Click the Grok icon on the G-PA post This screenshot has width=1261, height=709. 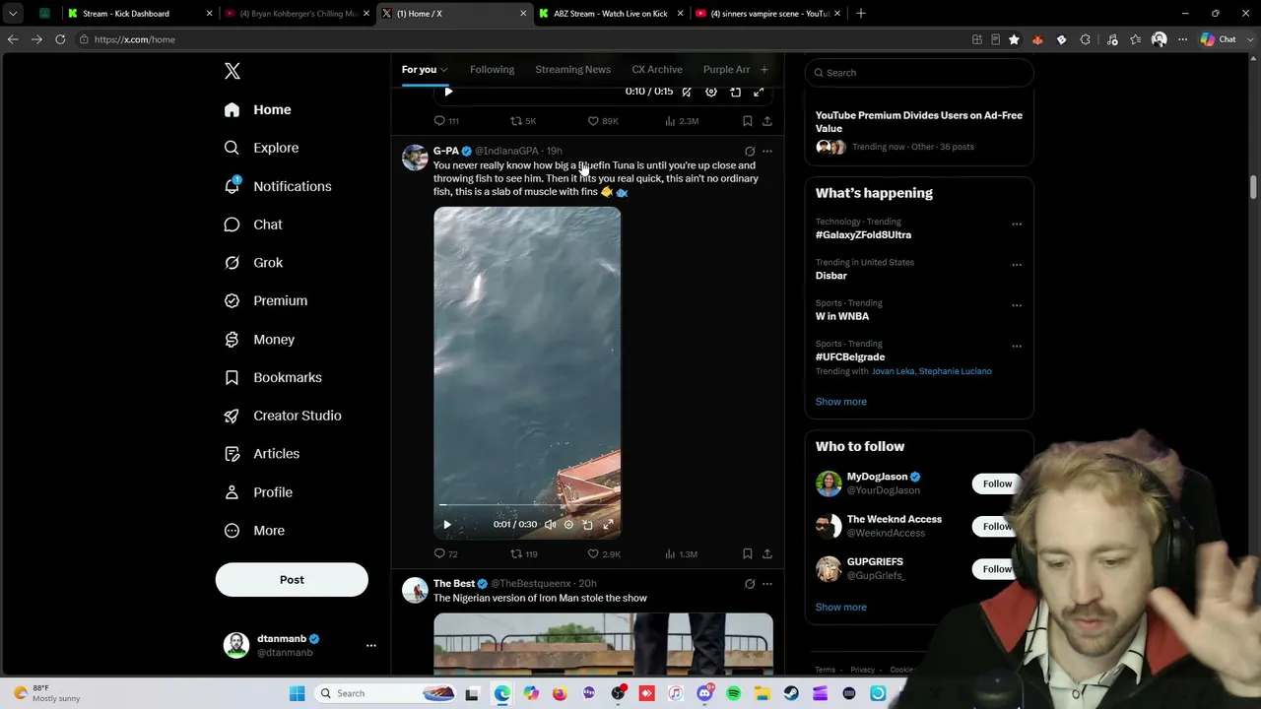[x=750, y=151]
